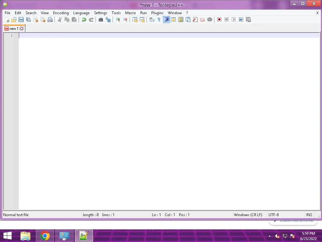Click the muted volume tray icon
The height and width of the screenshot is (242, 322).
277,236
